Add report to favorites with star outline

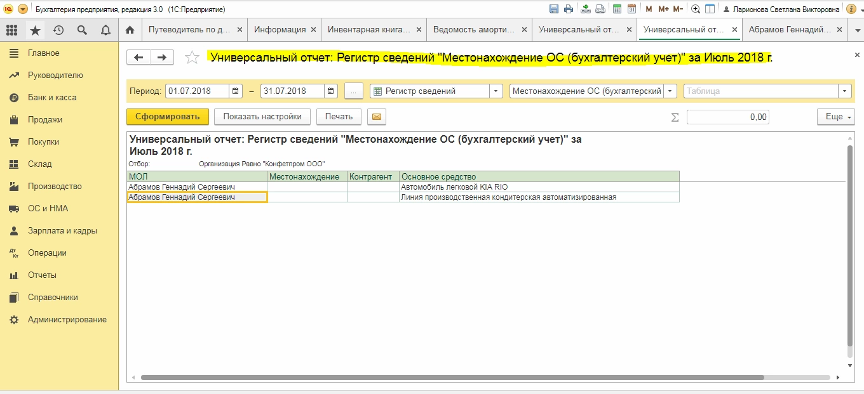tap(192, 58)
